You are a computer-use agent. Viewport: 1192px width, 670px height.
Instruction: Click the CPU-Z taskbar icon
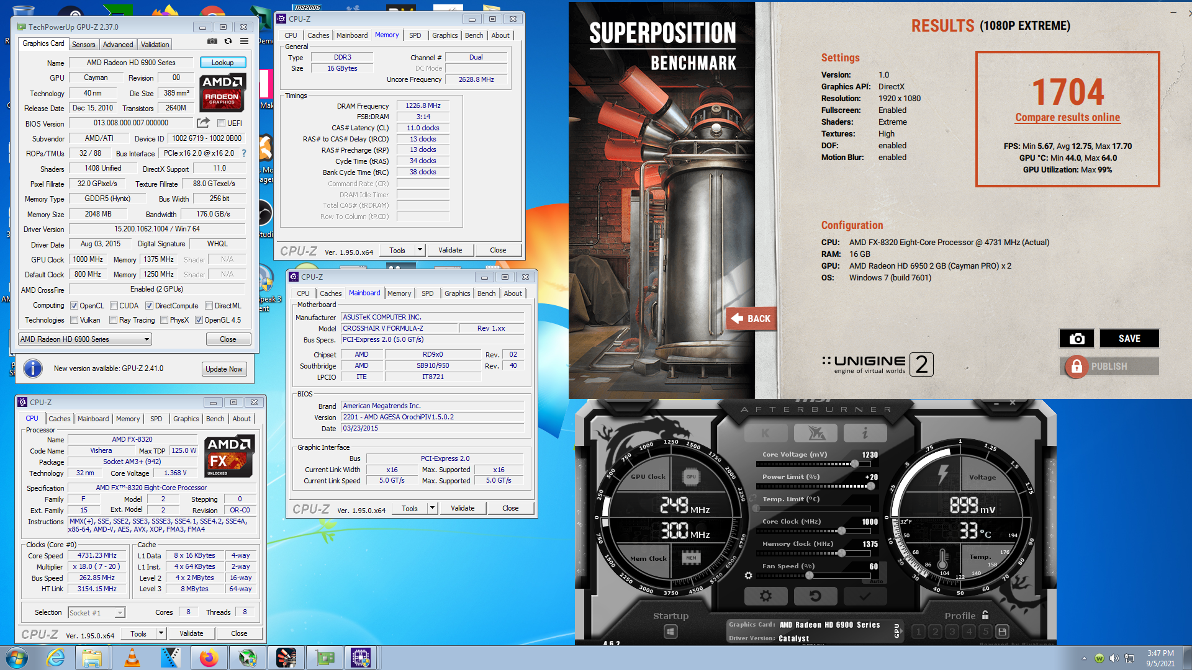(x=361, y=658)
